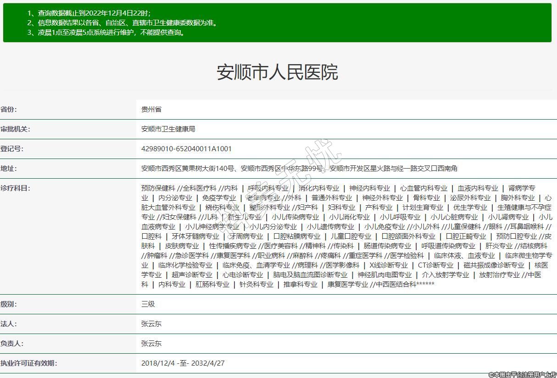Click 张云东 in the 法人 row
This screenshot has height=378, width=557.
(x=151, y=324)
